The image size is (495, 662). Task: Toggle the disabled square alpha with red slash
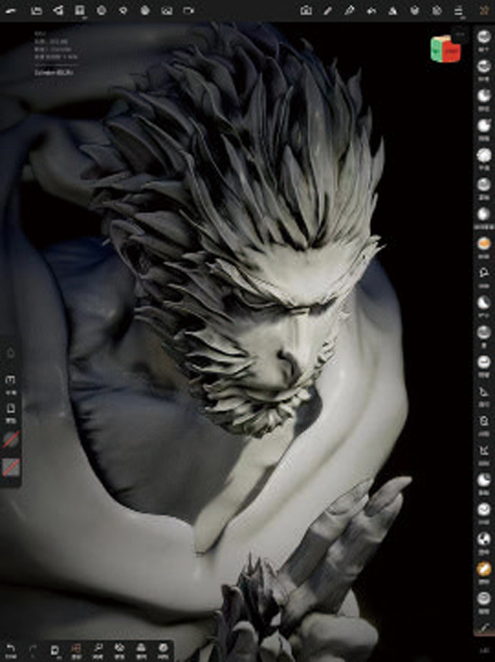(11, 468)
